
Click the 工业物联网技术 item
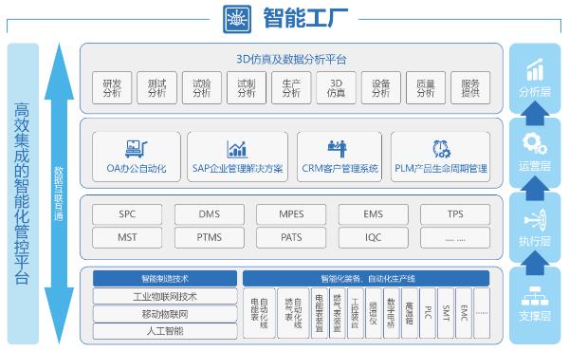point(165,296)
